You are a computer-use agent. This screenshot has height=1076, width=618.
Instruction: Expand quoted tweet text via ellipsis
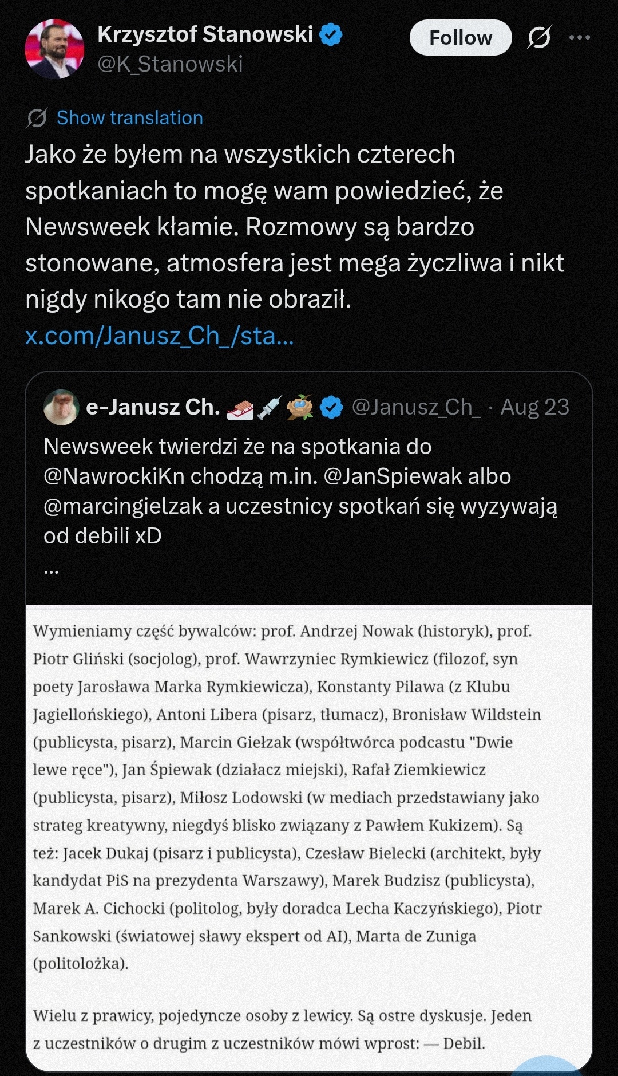[x=51, y=570]
